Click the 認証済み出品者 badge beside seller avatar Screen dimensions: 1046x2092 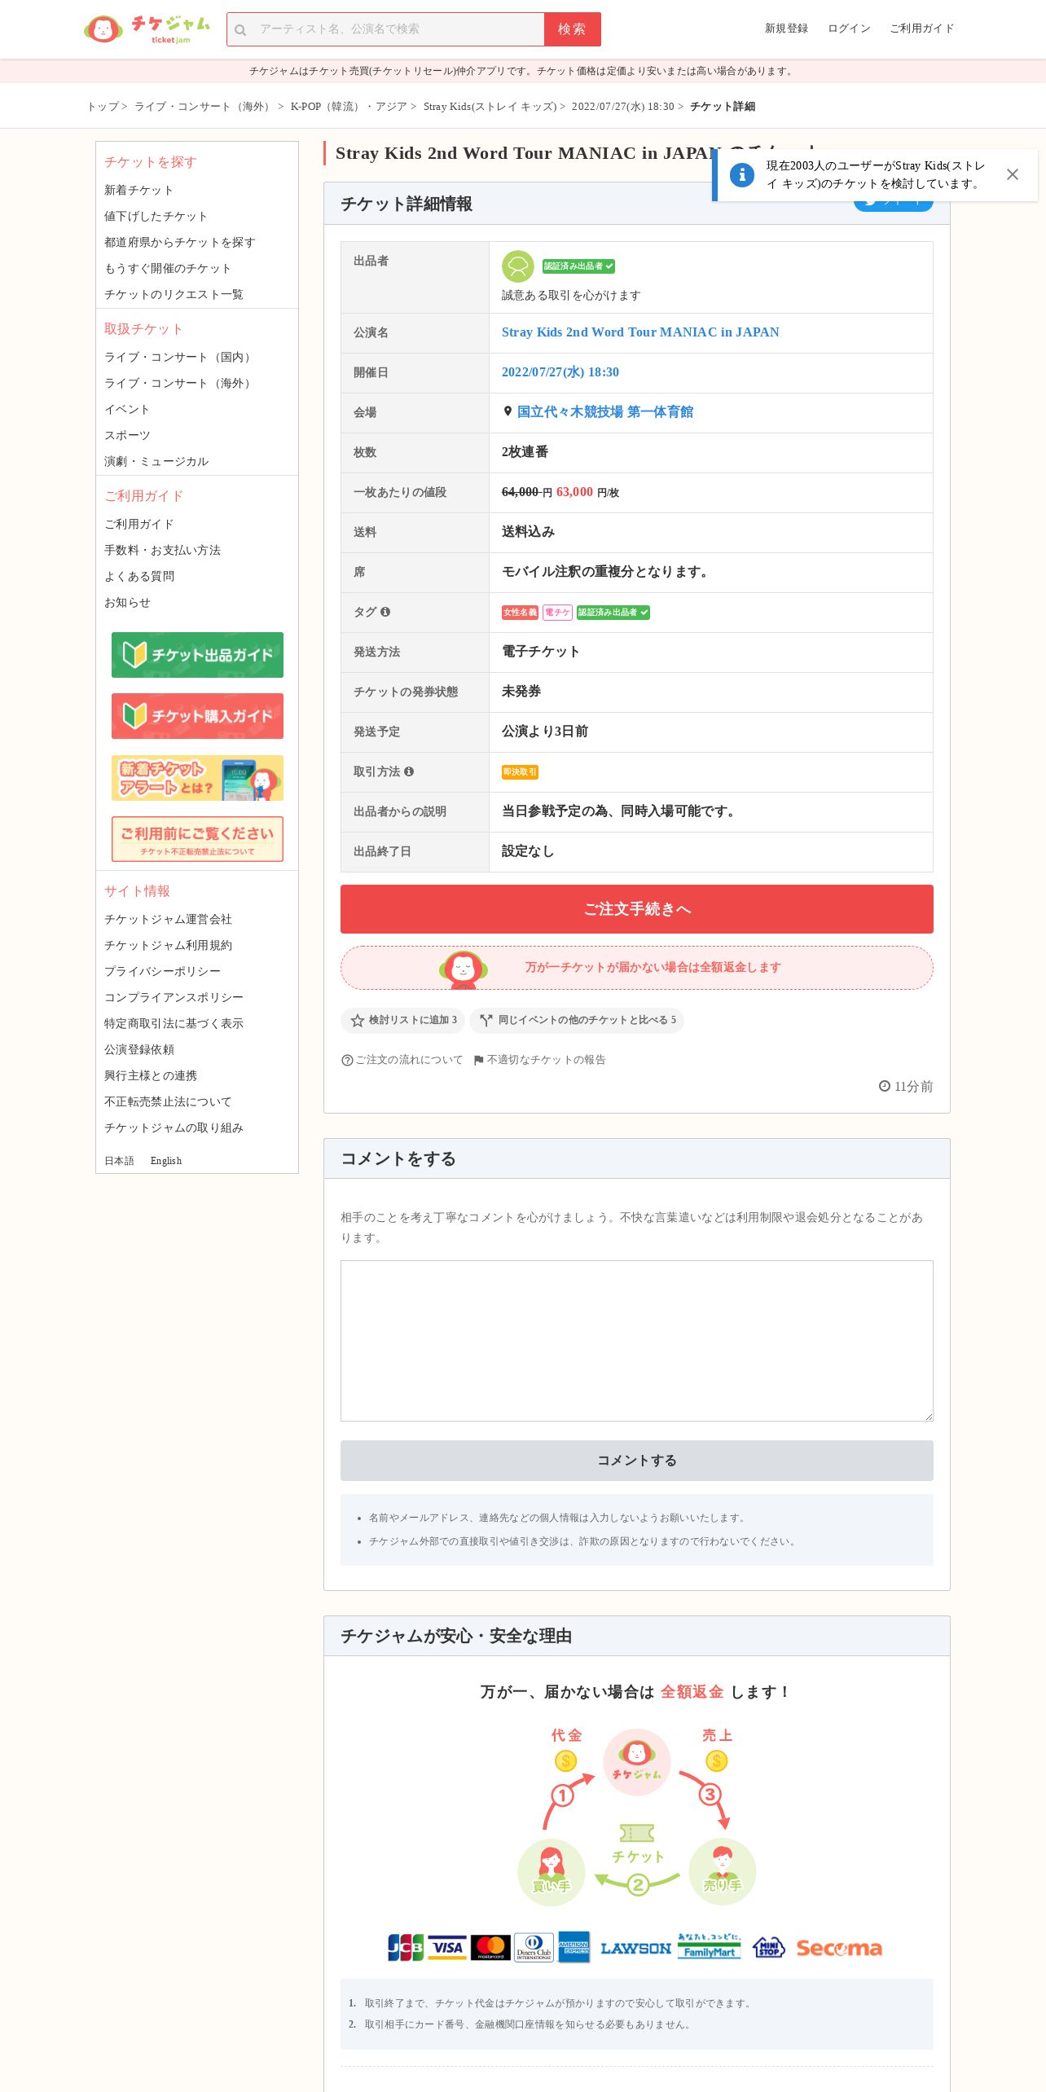point(578,266)
